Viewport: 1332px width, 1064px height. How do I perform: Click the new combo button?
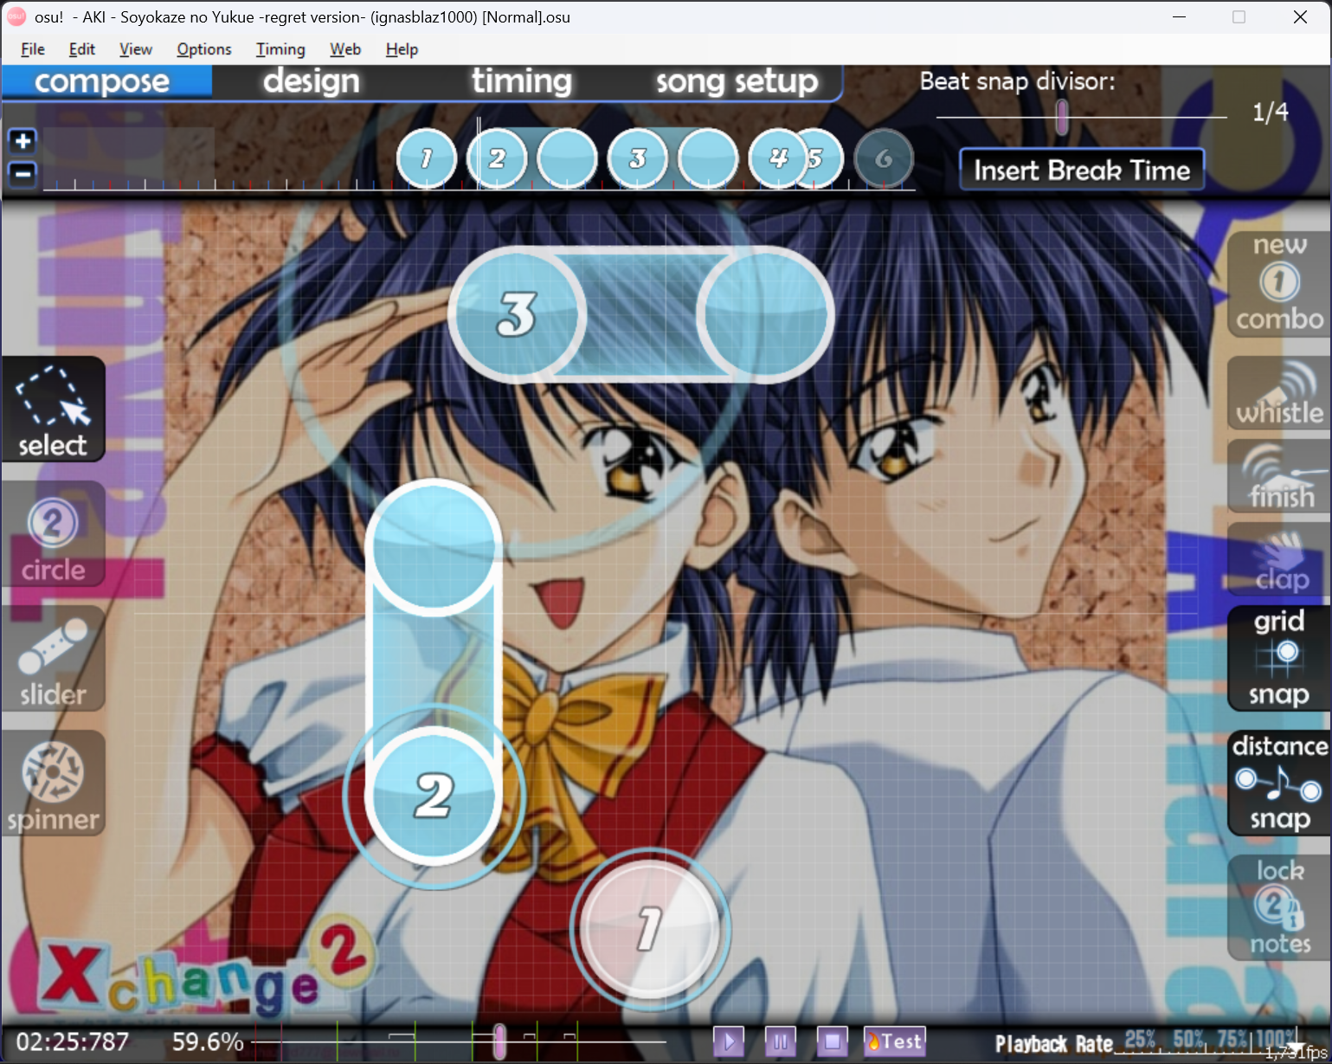(x=1278, y=284)
